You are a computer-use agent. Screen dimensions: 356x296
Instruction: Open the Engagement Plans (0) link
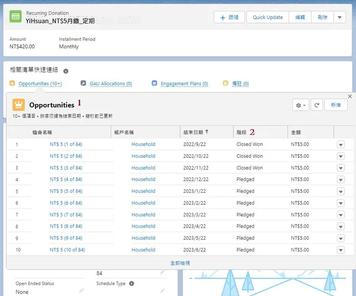(184, 83)
